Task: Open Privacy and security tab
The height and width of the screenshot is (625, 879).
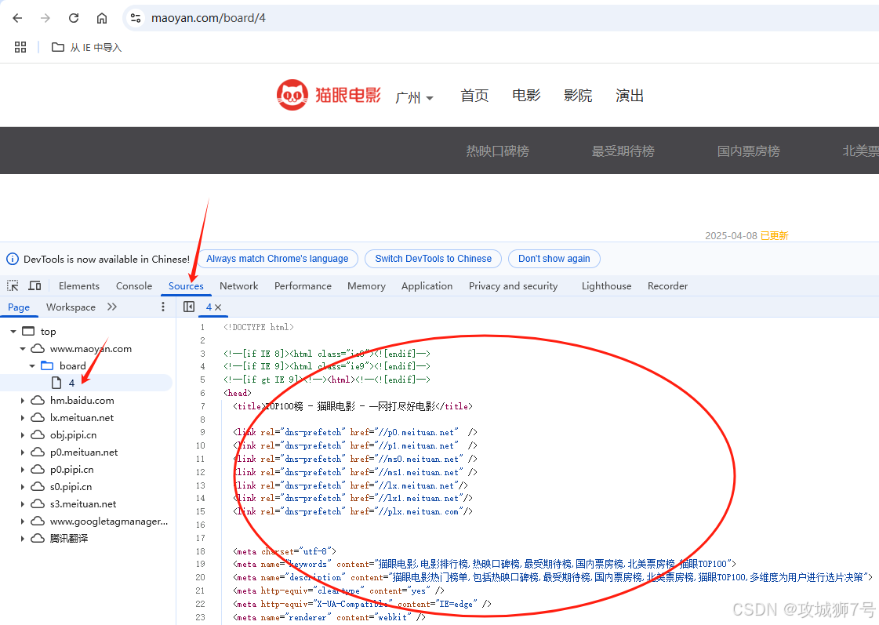Action: [x=513, y=286]
